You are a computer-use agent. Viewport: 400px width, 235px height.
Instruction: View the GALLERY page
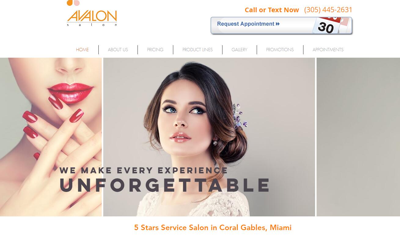pyautogui.click(x=239, y=50)
